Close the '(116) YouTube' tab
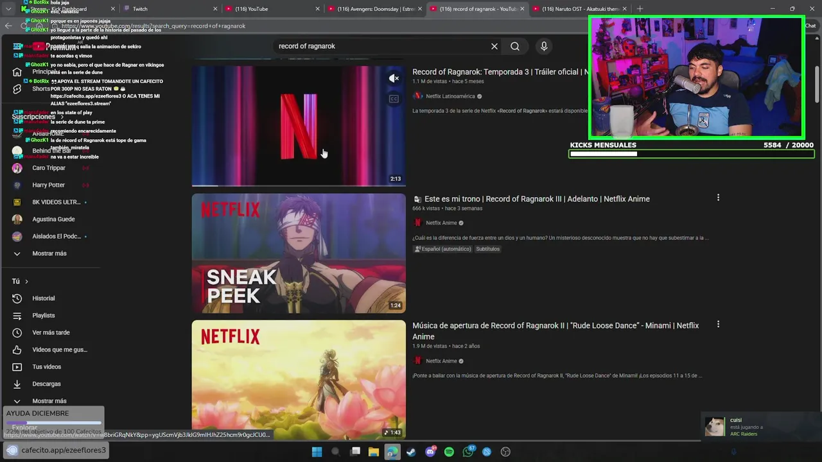The image size is (822, 462). [x=317, y=9]
